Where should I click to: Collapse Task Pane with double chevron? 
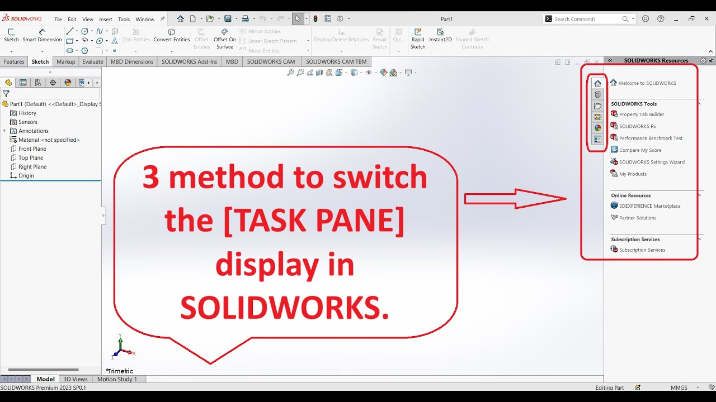(610, 60)
